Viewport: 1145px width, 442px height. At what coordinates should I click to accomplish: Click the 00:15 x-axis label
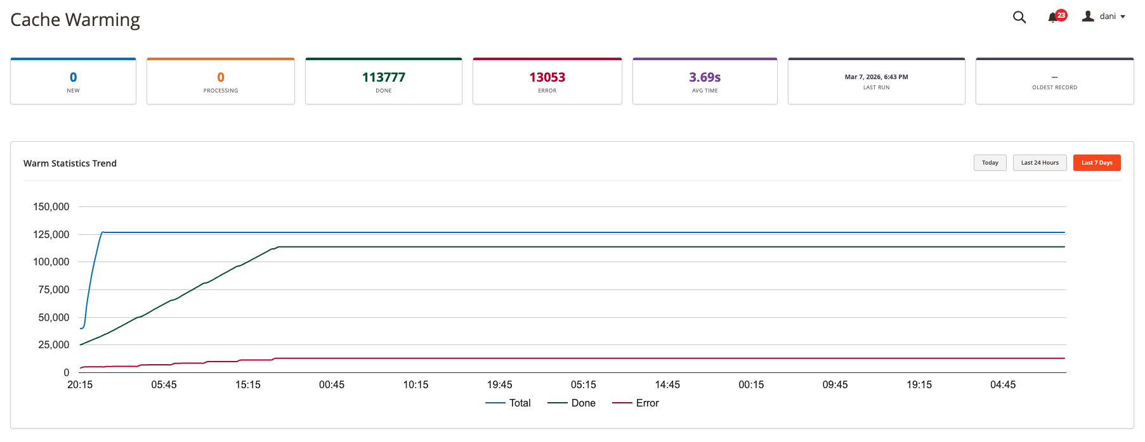(x=751, y=384)
